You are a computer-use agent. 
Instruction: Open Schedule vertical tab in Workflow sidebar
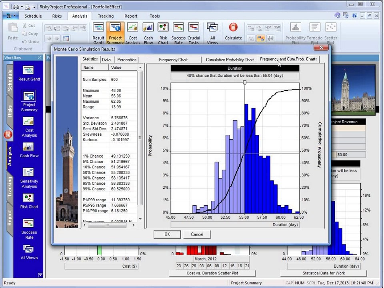pos(10,80)
